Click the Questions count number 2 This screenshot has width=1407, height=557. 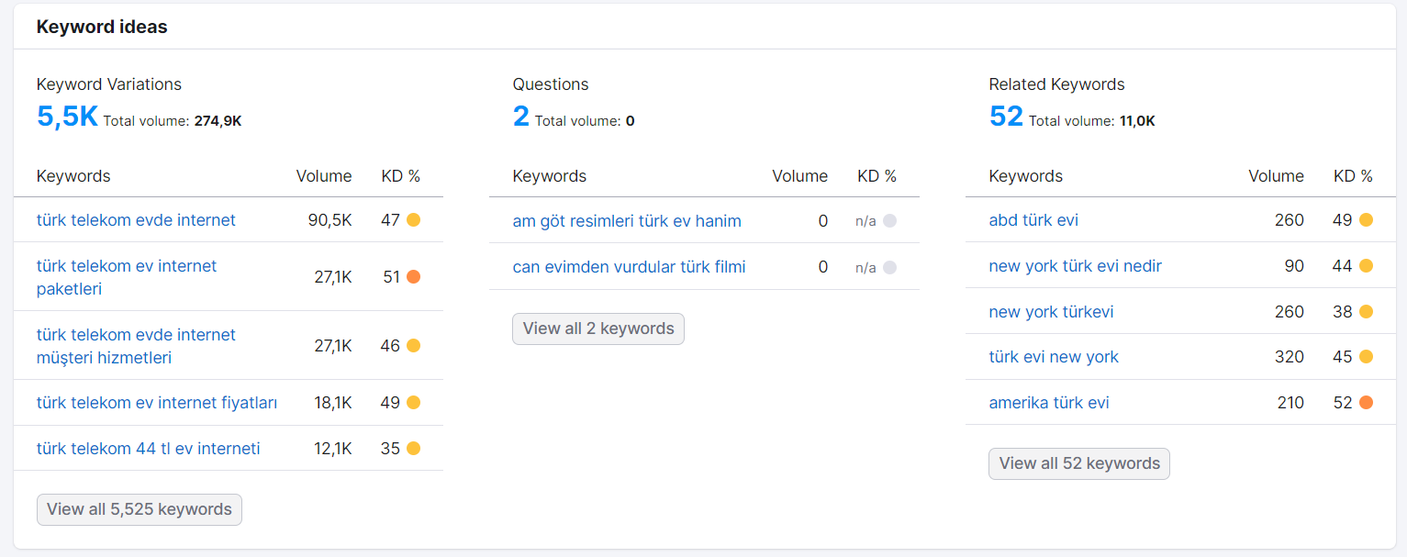pyautogui.click(x=521, y=117)
